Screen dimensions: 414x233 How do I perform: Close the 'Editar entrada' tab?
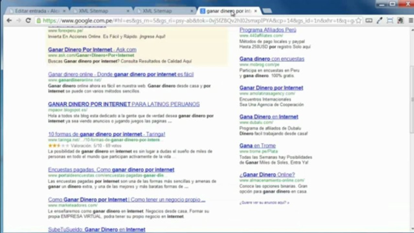pyautogui.click(x=63, y=11)
